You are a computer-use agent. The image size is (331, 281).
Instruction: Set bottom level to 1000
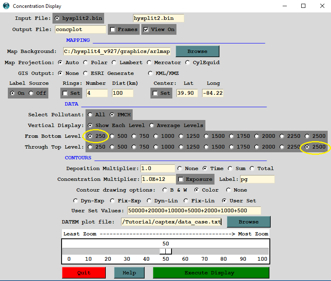[156, 136]
